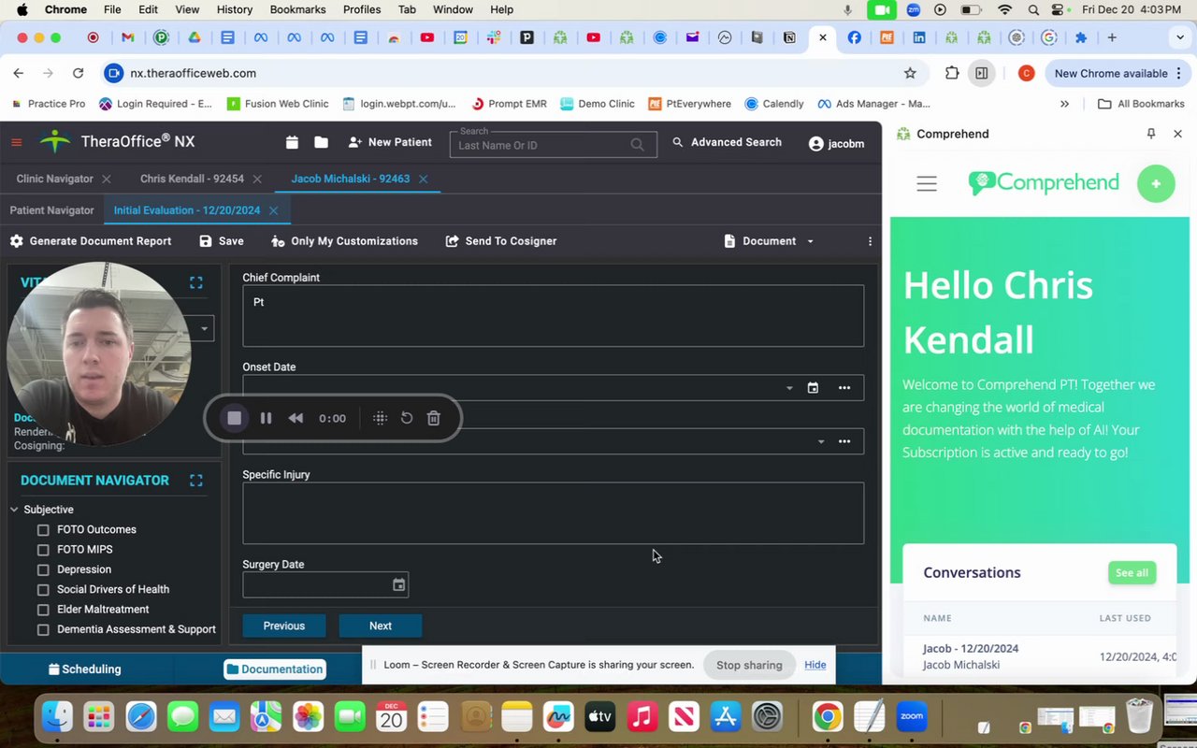Switch to Chris Kendall - 92454 tab

192,179
